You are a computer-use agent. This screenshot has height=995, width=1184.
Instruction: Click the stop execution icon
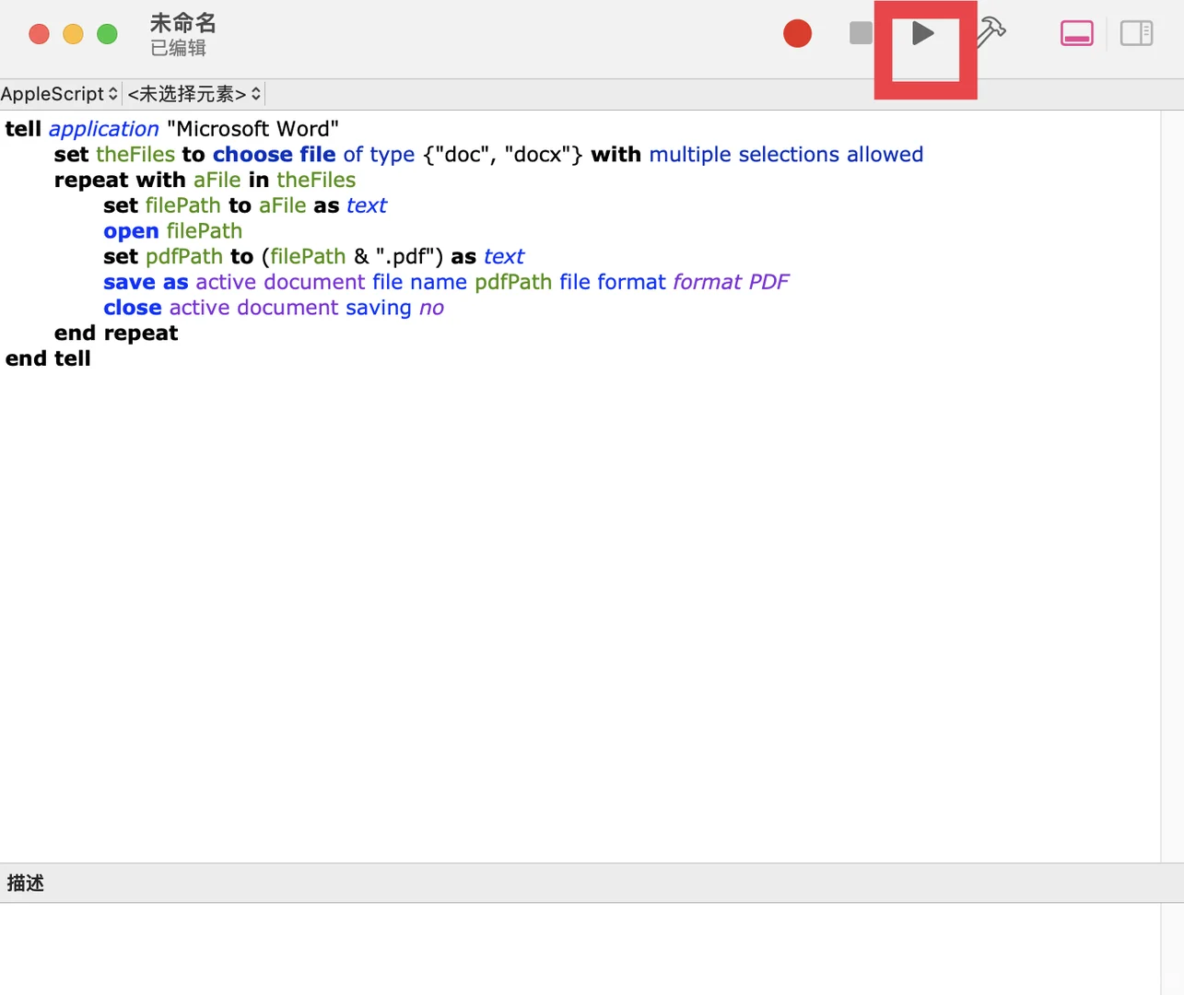point(860,33)
